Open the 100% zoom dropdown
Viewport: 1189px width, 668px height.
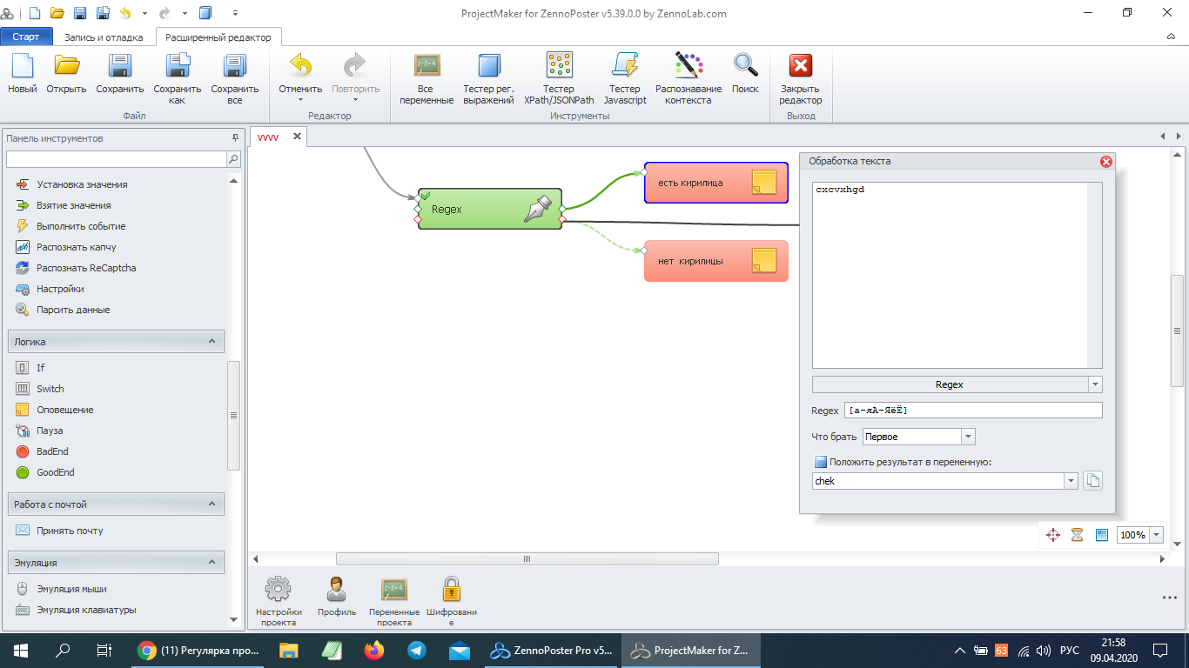[x=1157, y=535]
